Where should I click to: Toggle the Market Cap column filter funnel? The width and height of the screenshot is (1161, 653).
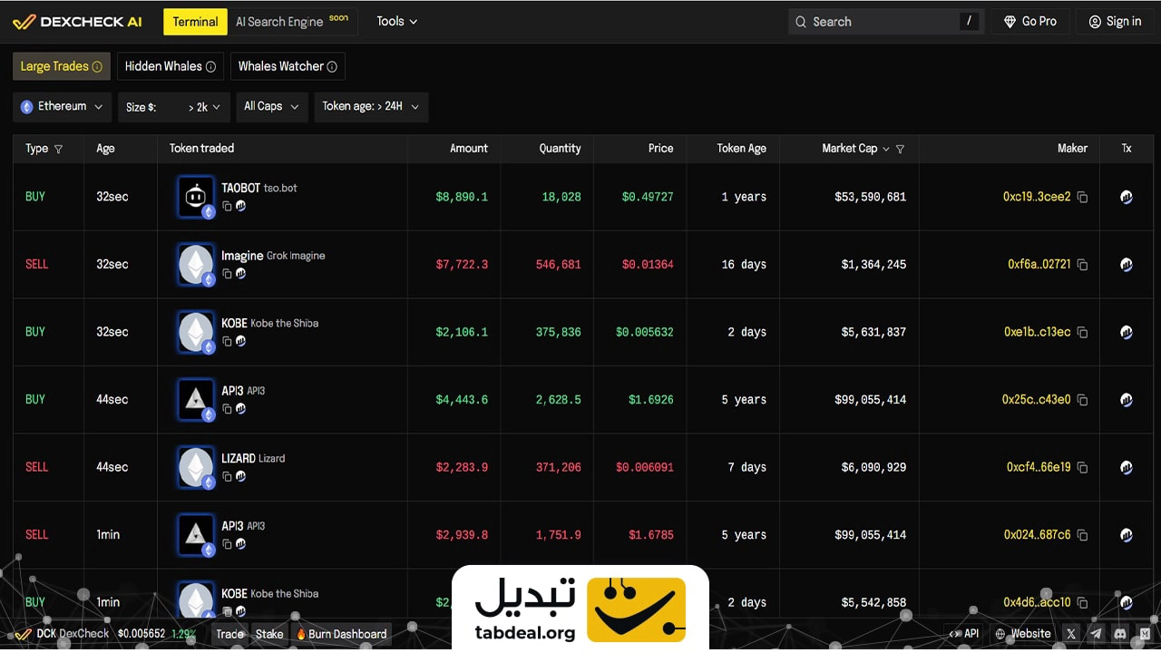900,149
